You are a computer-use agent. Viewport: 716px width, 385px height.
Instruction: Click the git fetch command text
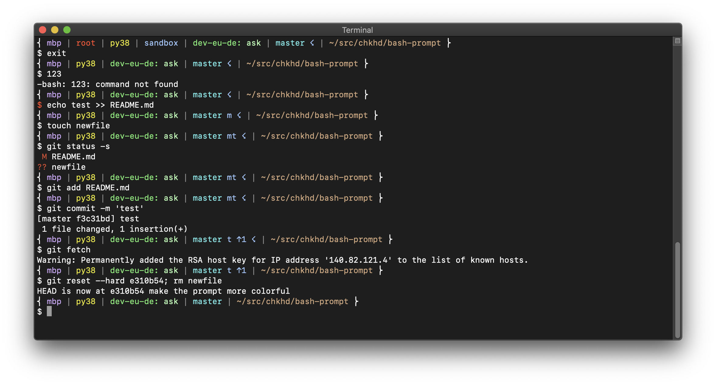tap(68, 250)
